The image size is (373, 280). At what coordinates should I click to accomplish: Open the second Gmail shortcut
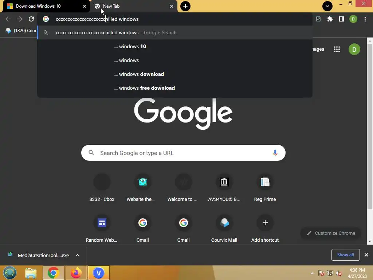click(x=184, y=229)
